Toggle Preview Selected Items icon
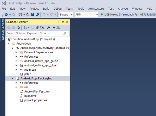 (53, 28)
